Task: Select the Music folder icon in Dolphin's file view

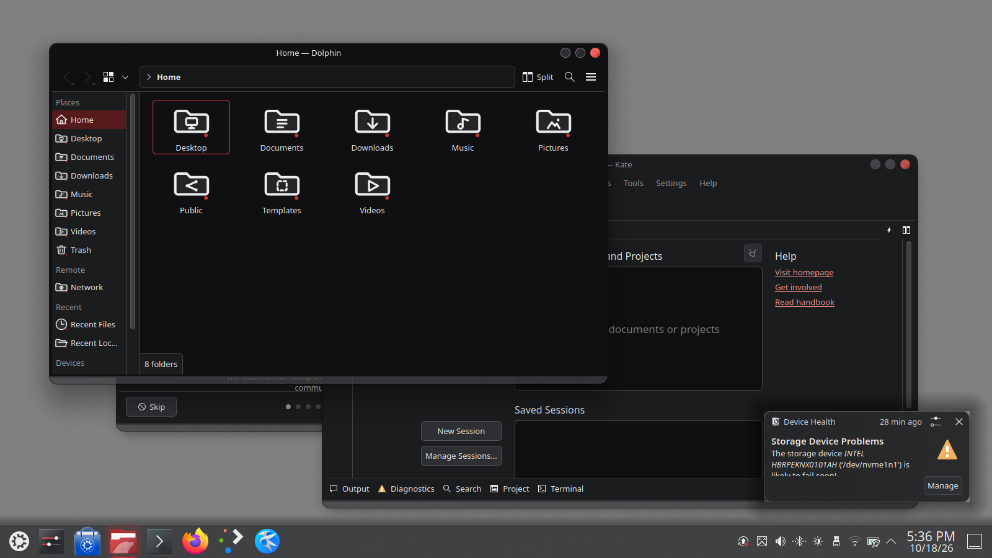Action: [463, 122]
